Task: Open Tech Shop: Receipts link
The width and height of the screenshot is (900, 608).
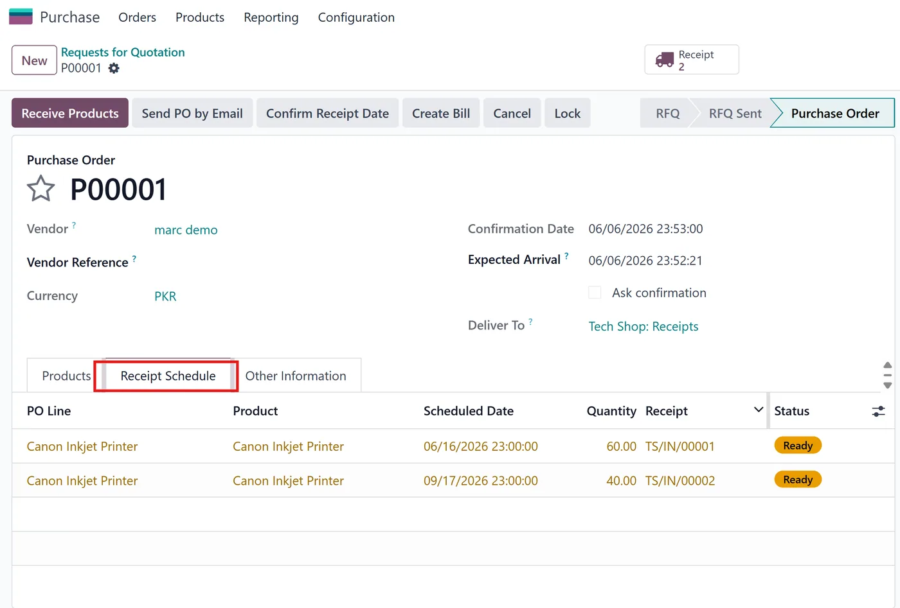Action: coord(643,326)
